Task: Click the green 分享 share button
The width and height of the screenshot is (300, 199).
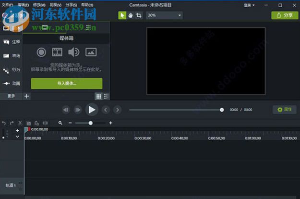Action: 285,15
